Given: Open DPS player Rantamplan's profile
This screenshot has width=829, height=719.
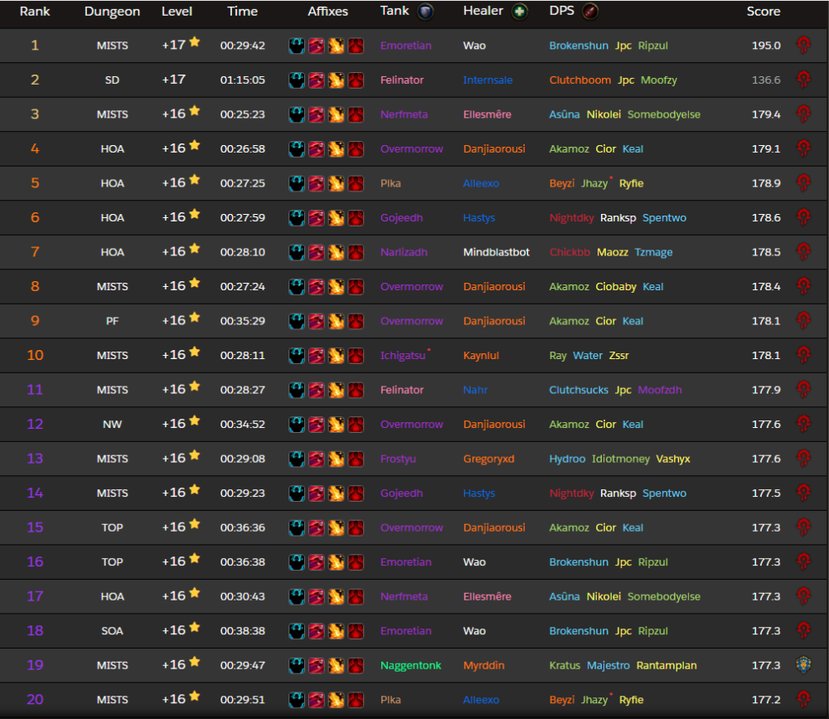Looking at the screenshot, I should coord(667,666).
